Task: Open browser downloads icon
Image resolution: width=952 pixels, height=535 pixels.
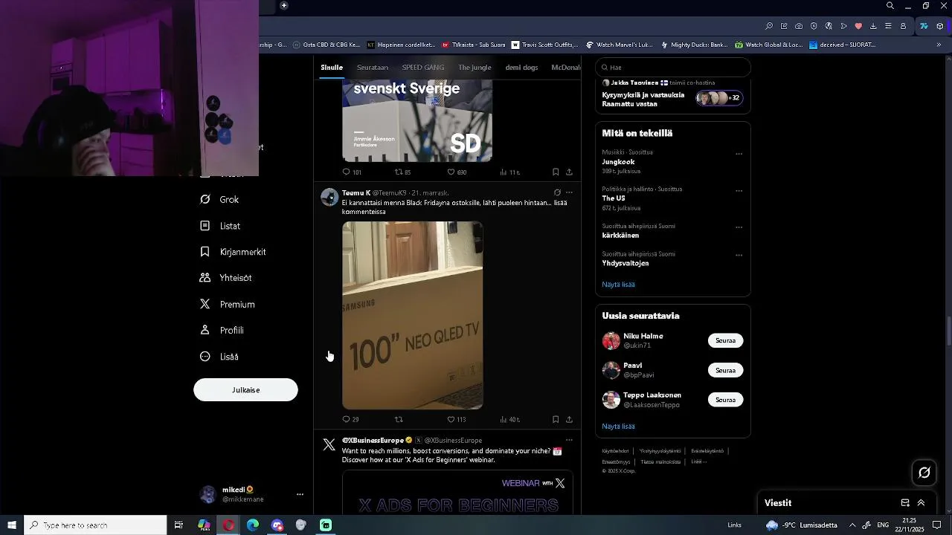Action: click(873, 26)
